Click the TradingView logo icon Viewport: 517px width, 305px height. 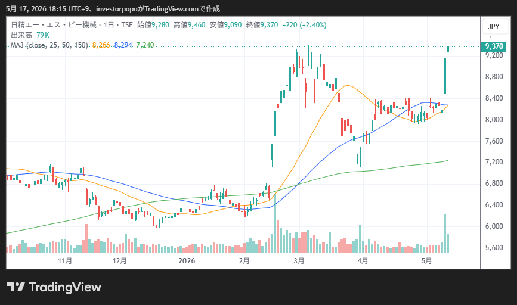[16, 287]
